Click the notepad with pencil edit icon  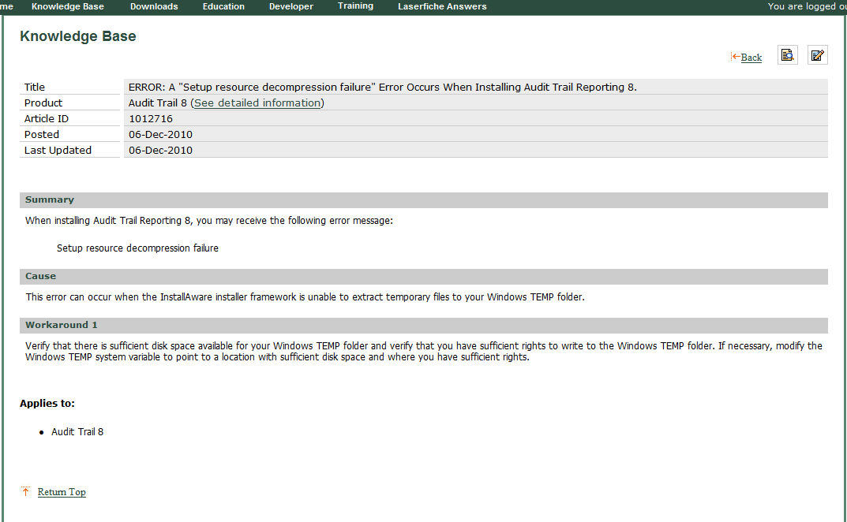817,55
